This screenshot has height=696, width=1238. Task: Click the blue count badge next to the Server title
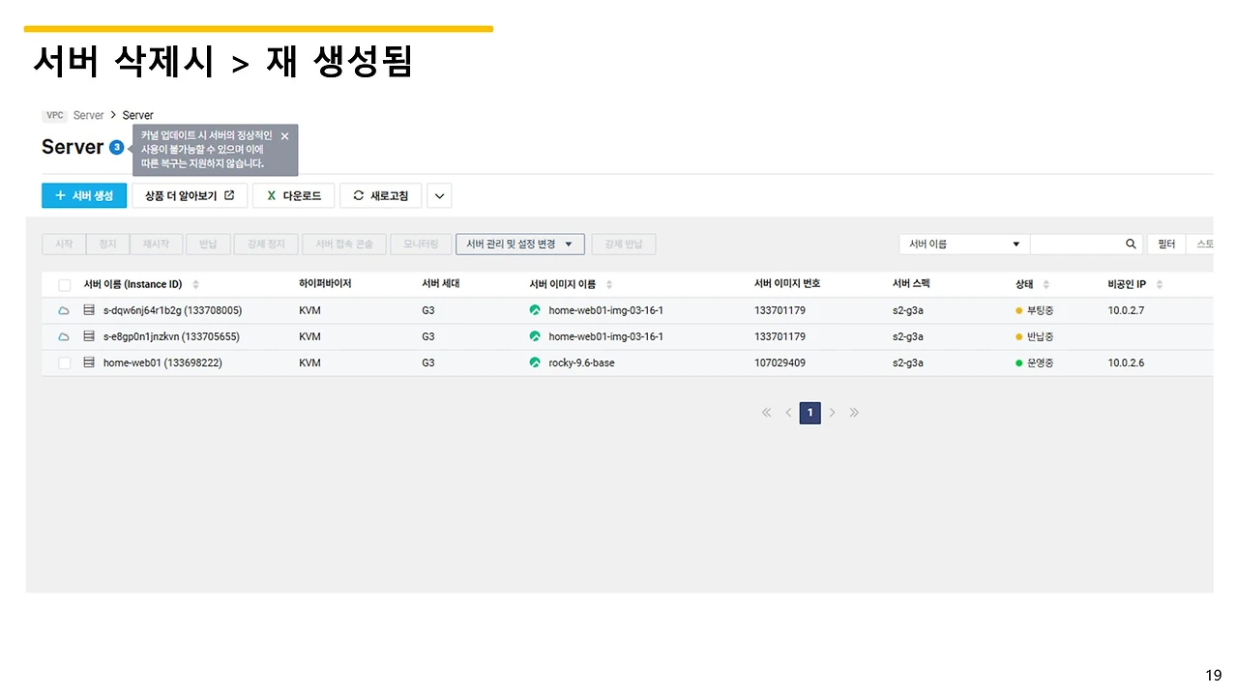(x=116, y=147)
